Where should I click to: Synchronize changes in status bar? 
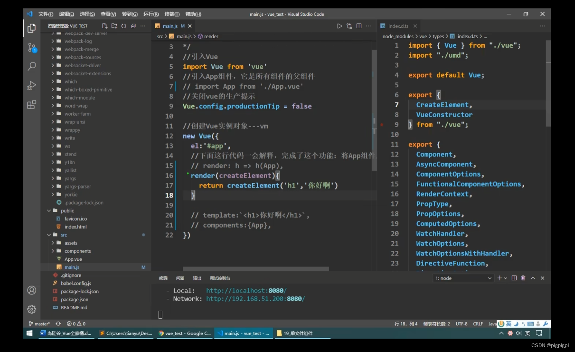tap(58, 323)
